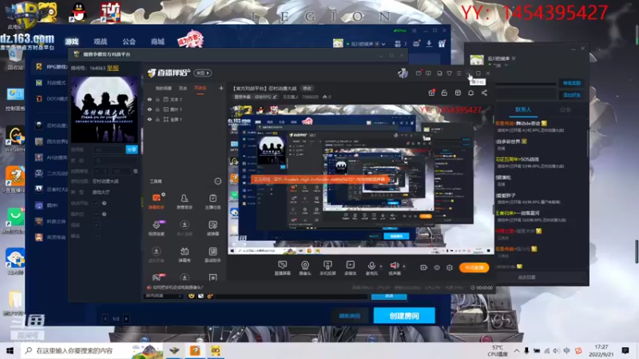
Task: Switch to 观战 tab in battle platform
Action: [x=101, y=41]
